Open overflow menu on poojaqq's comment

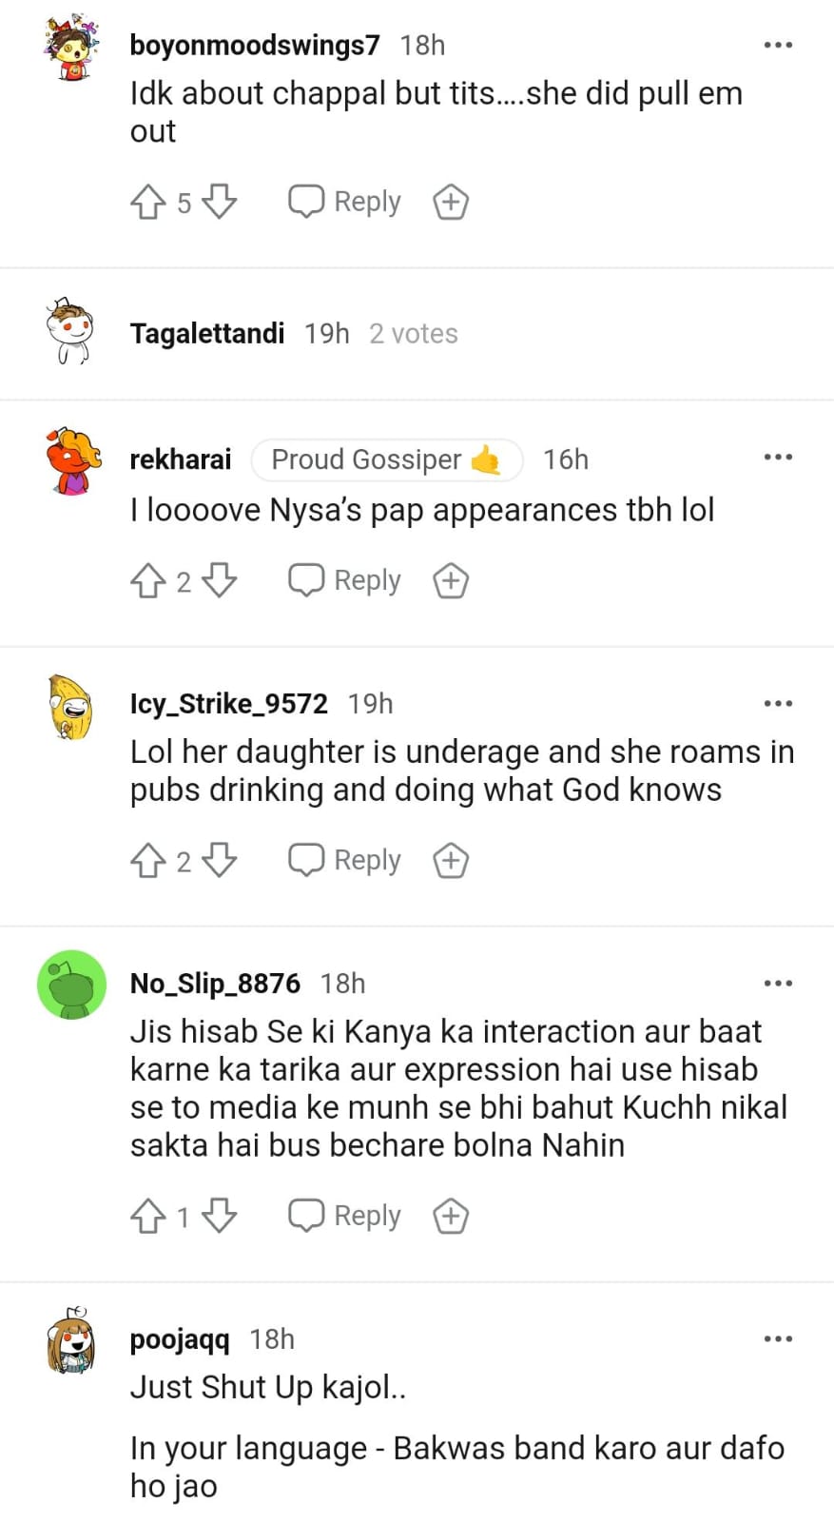coord(778,1338)
